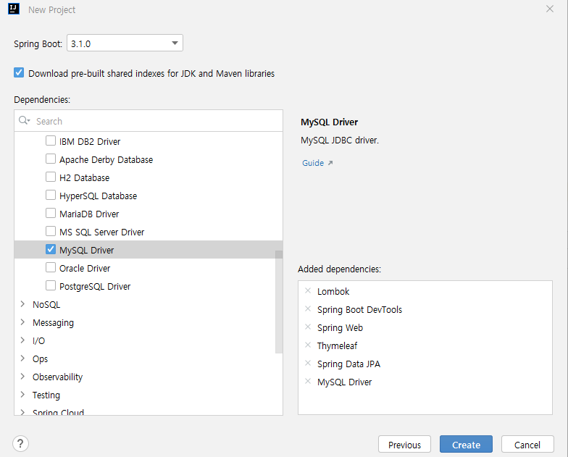Expand the Ops category
Screen dimensions: 568x457
click(x=22, y=358)
